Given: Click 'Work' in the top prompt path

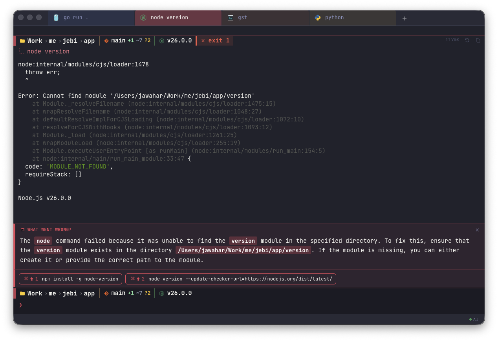Looking at the screenshot, I should pyautogui.click(x=35, y=40).
